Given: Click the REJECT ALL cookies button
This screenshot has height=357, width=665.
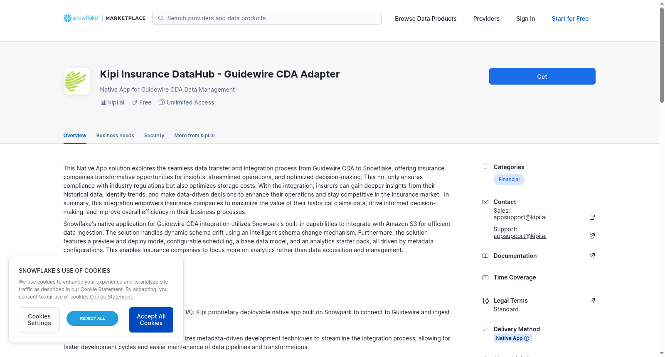Looking at the screenshot, I should (92, 318).
